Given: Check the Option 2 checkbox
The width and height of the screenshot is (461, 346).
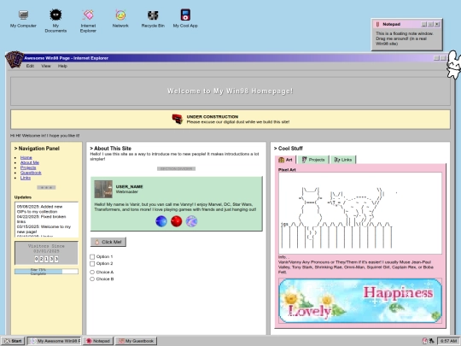Looking at the screenshot, I should pyautogui.click(x=92, y=264).
